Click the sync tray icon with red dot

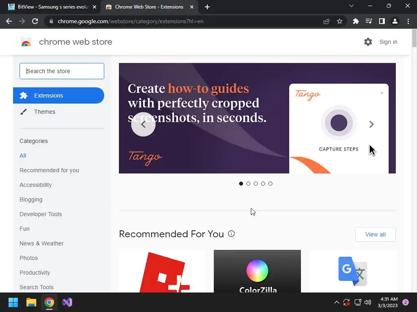point(347,302)
